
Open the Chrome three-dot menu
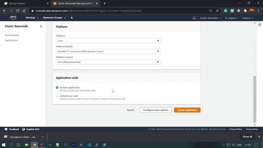258,11
